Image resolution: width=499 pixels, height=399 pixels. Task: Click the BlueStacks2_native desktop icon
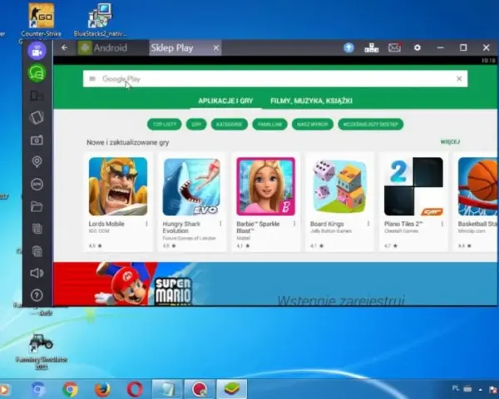pos(101,20)
